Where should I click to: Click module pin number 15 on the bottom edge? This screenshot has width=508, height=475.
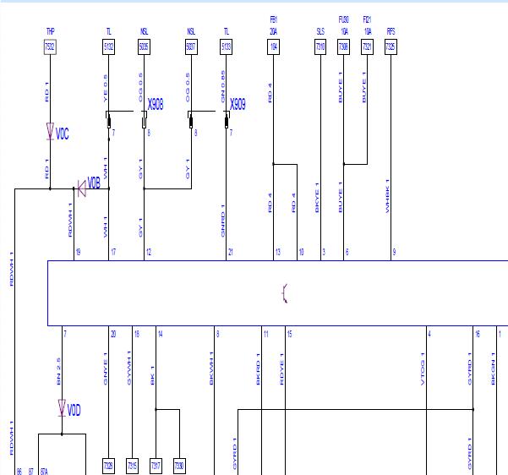coord(290,334)
